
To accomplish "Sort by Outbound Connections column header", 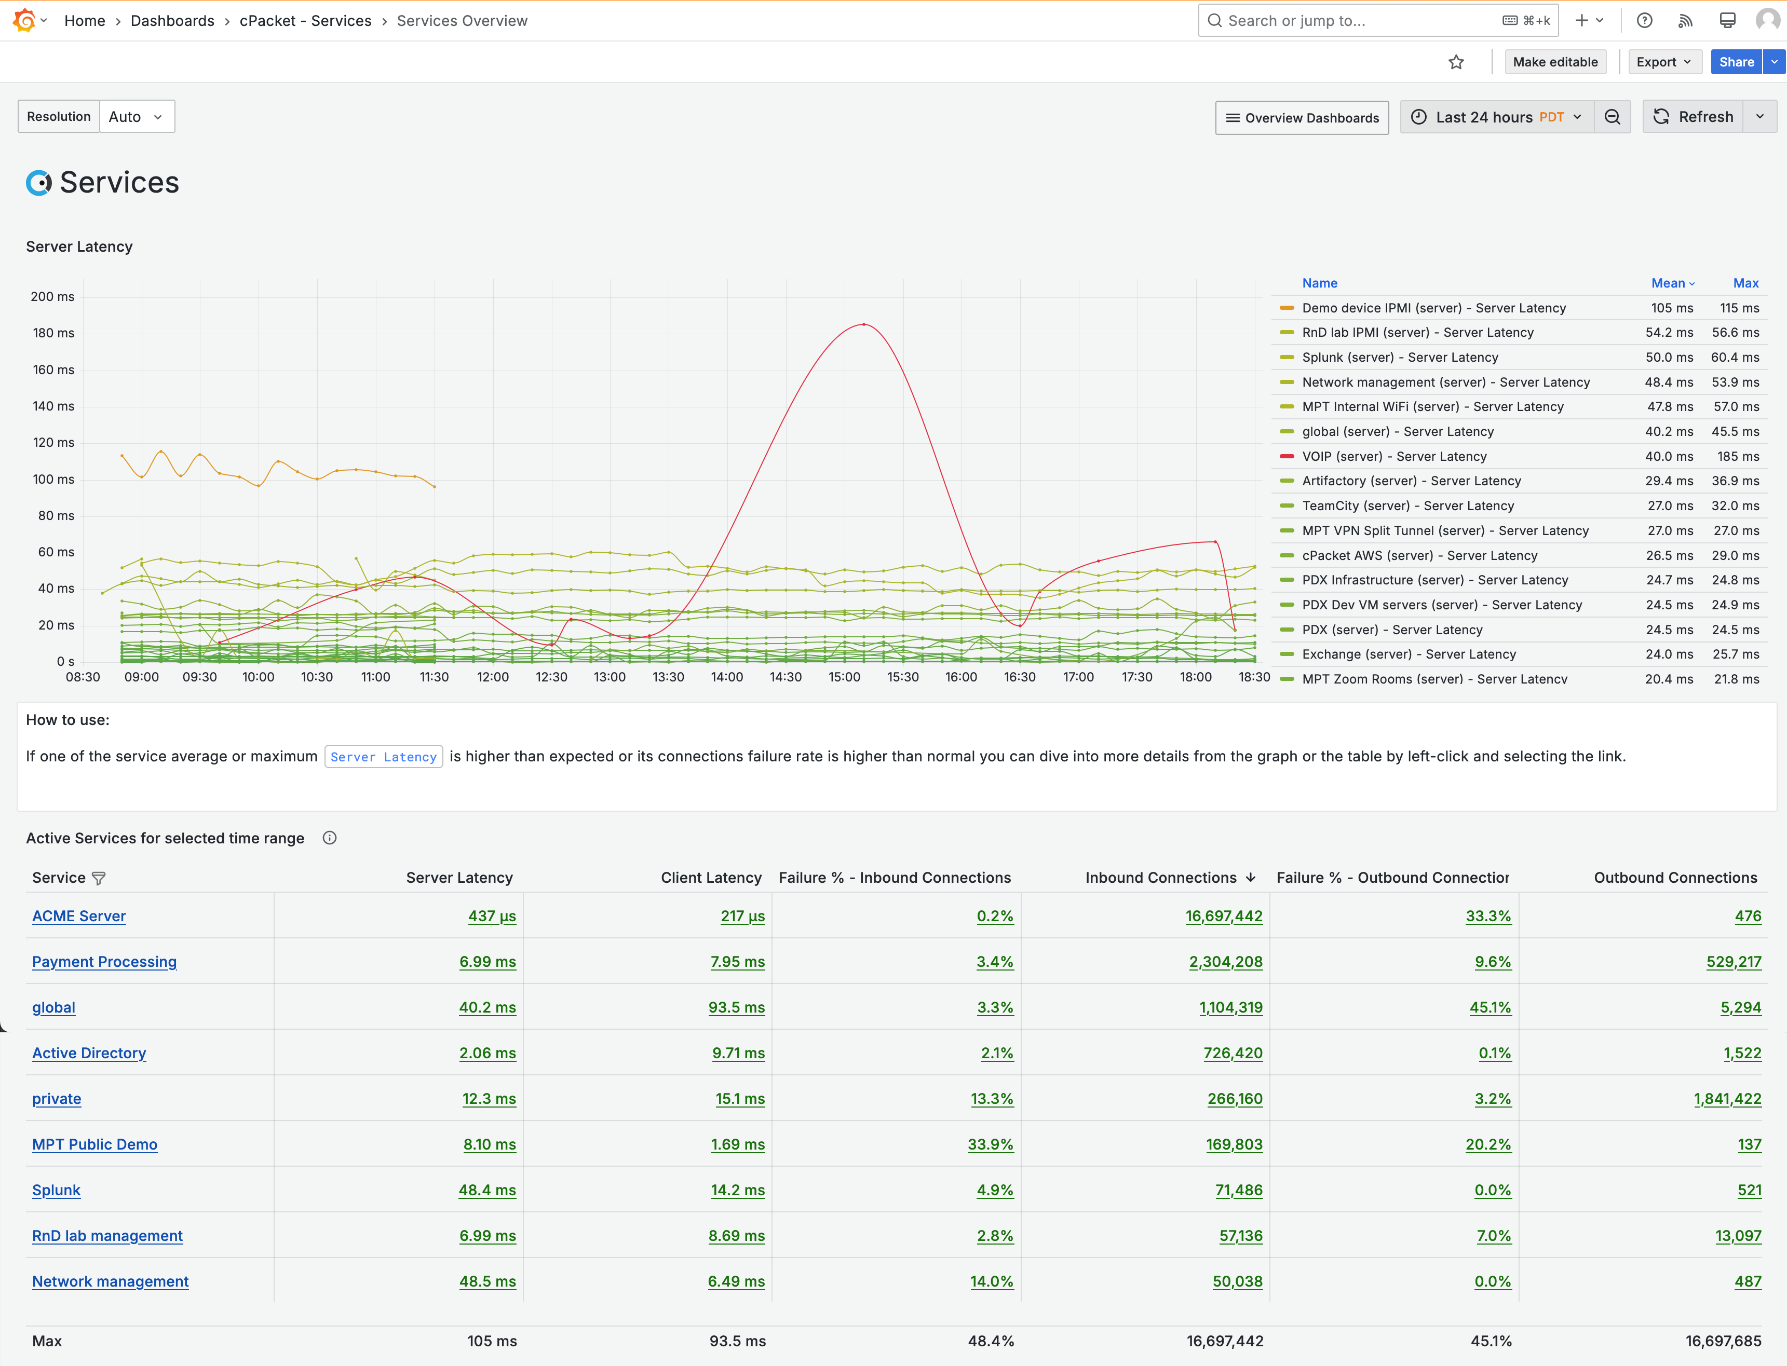I will [1675, 877].
